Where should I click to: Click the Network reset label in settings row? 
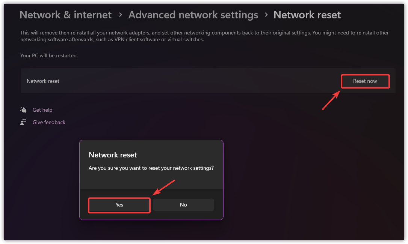(43, 81)
